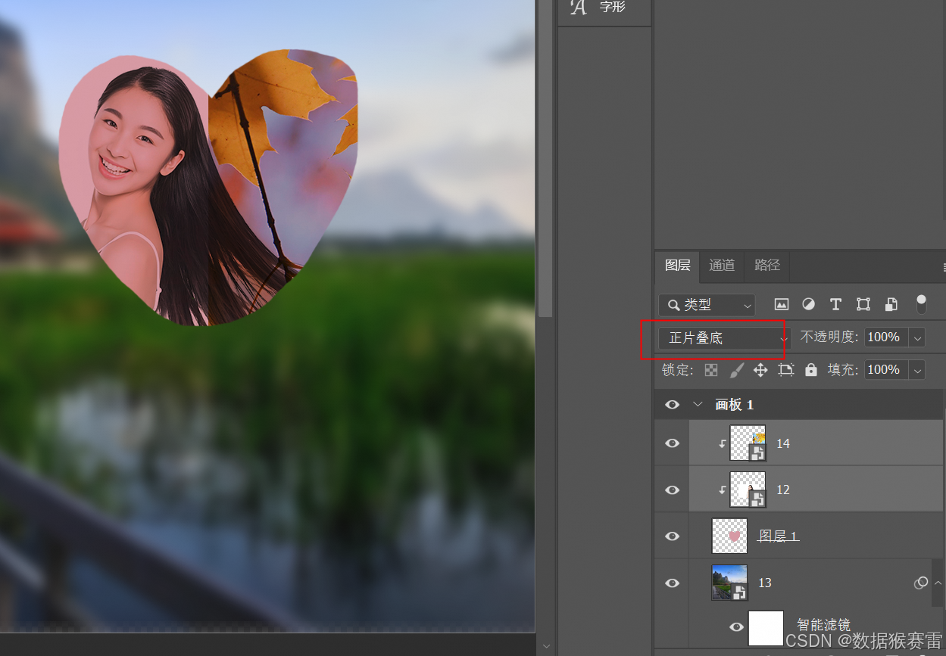Open the 类型 filter type dropdown
This screenshot has width=946, height=656.
(707, 305)
